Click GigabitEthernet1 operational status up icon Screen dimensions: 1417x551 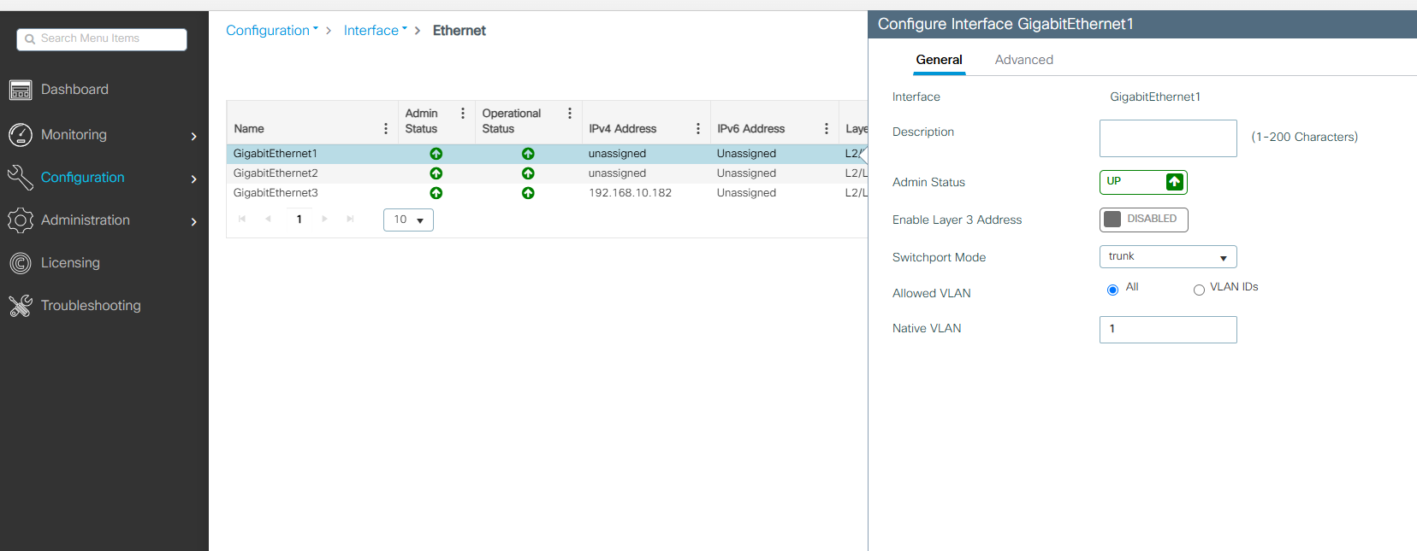[x=528, y=154]
